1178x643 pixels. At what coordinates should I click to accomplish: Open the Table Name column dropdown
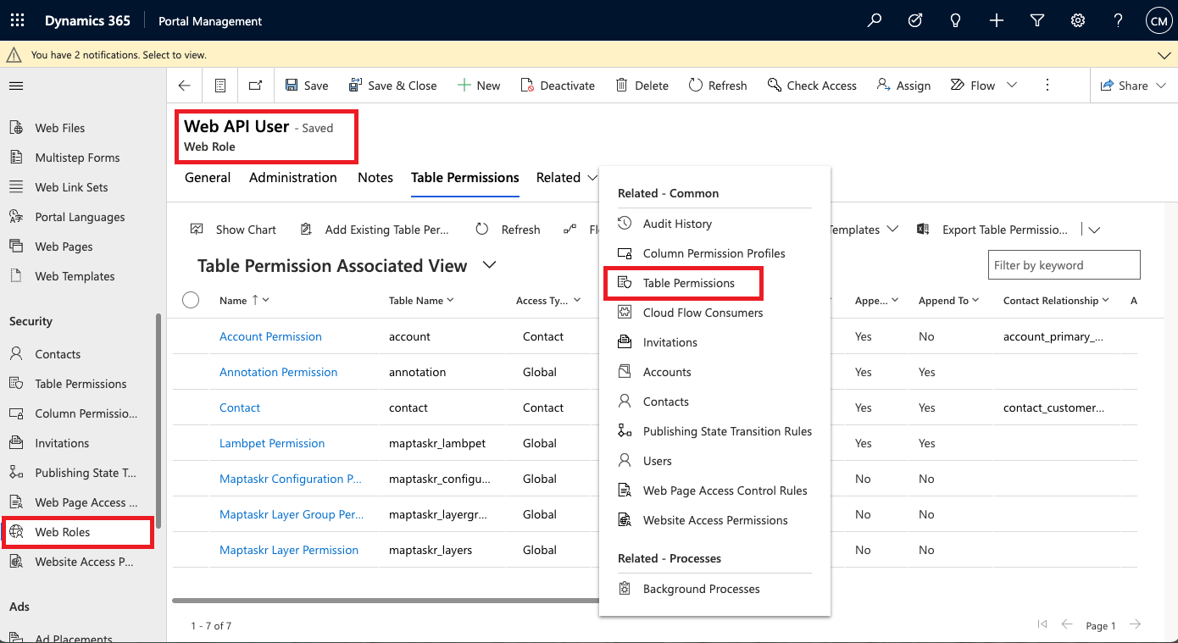pos(450,301)
